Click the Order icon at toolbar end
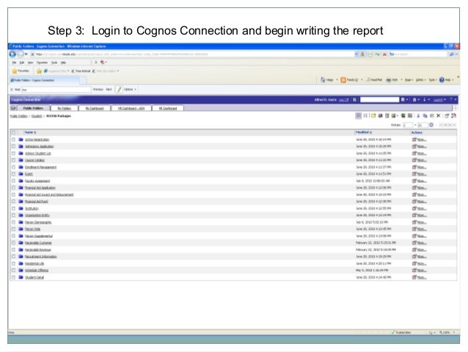This screenshot has height=352, width=468. pos(453,115)
